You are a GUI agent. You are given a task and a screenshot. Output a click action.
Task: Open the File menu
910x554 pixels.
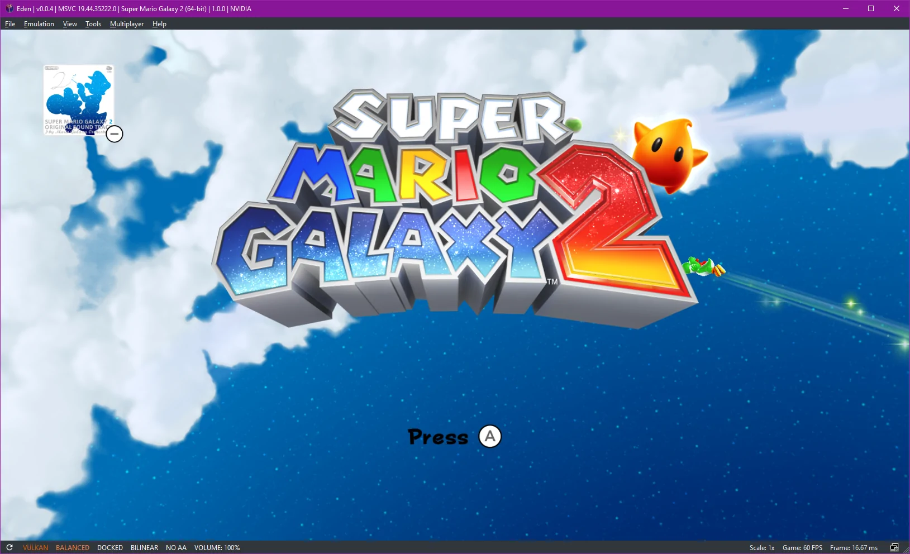coord(10,24)
